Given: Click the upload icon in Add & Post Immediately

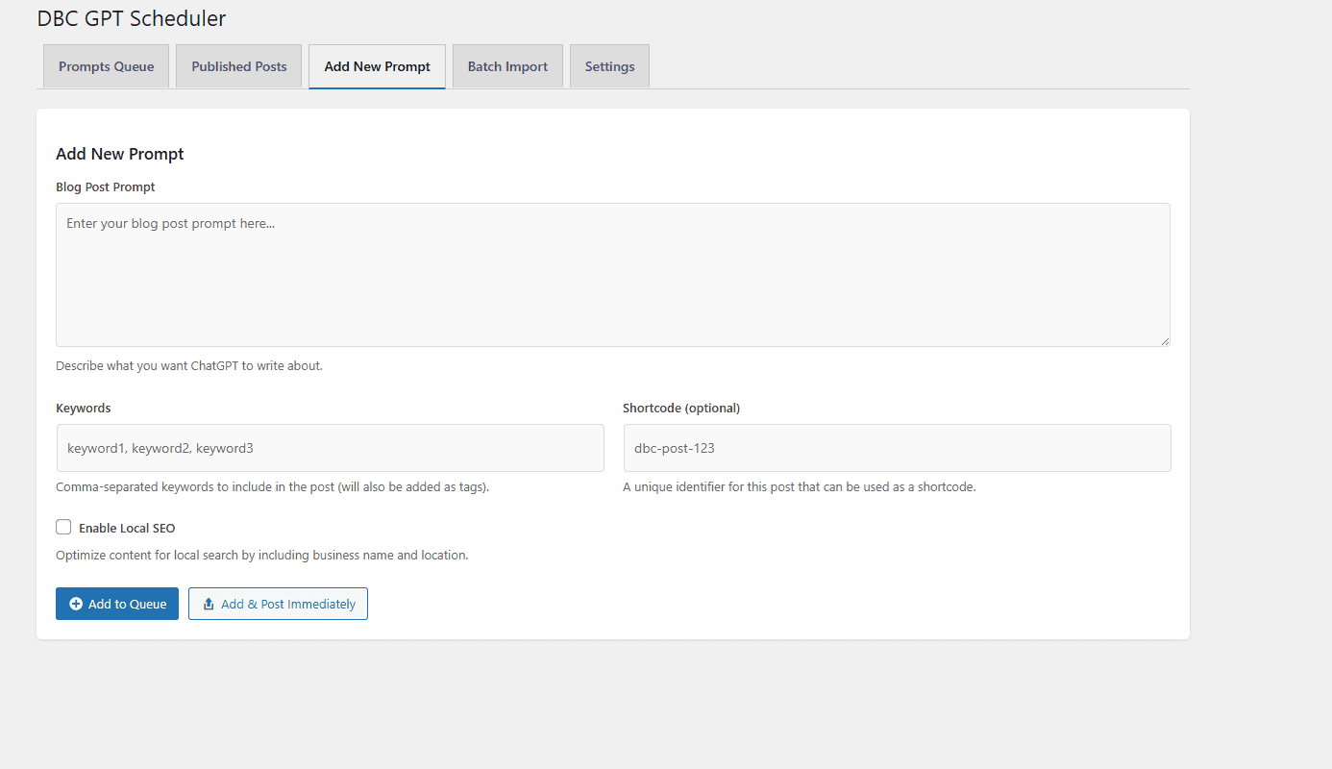Looking at the screenshot, I should coord(209,604).
